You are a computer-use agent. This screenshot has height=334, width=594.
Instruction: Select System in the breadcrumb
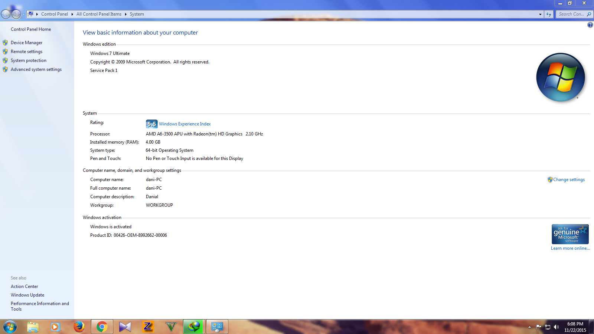click(137, 14)
